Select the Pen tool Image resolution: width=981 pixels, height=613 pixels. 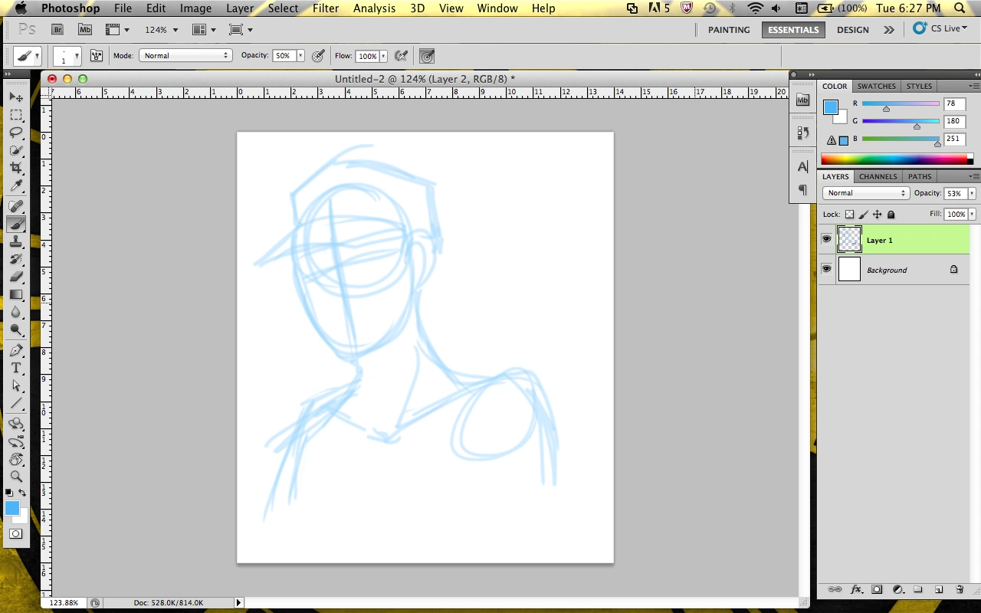click(16, 350)
